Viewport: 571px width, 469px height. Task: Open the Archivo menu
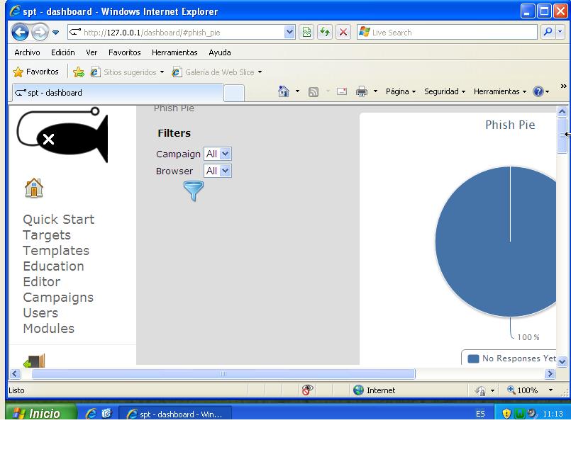pyautogui.click(x=27, y=52)
